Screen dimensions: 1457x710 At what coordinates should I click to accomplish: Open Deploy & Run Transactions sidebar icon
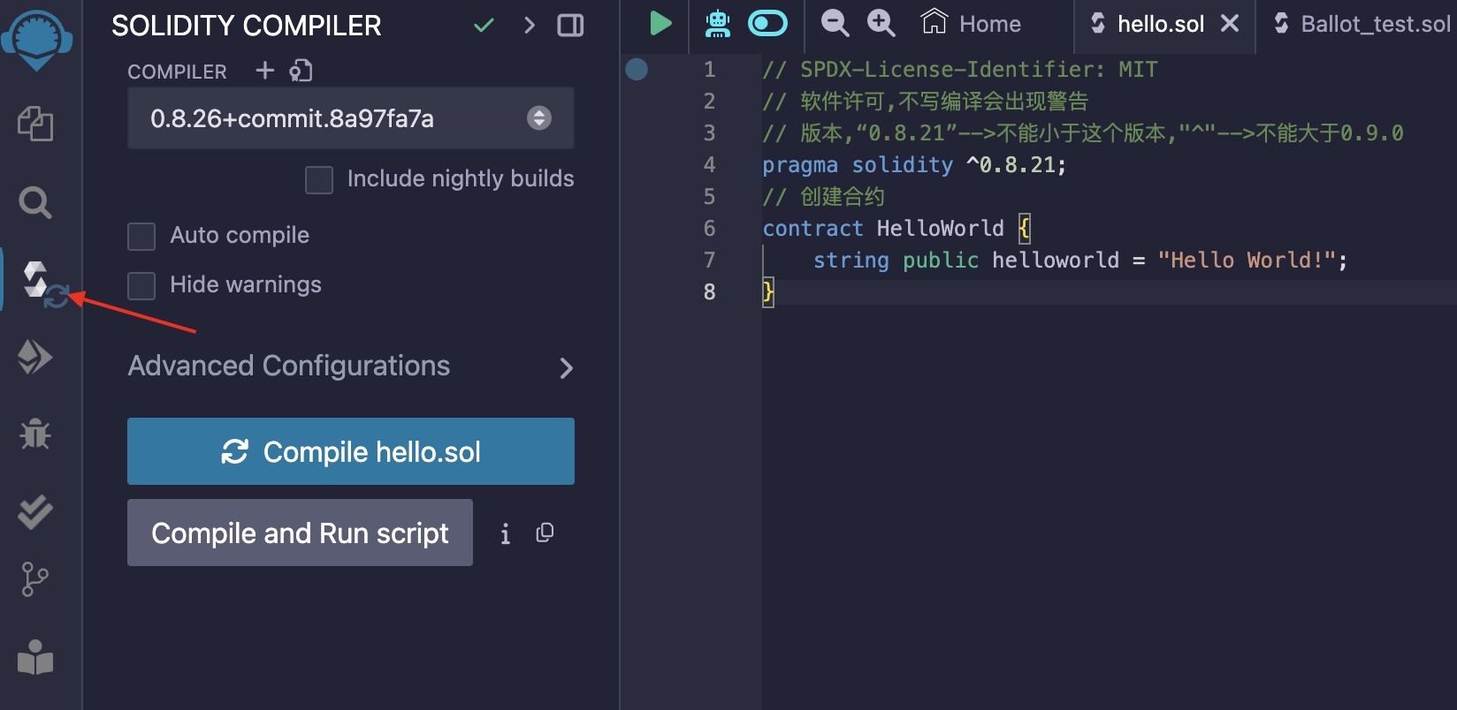[35, 357]
